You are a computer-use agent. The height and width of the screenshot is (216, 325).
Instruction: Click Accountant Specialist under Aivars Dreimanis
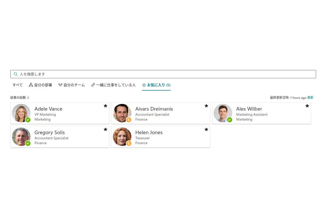(x=152, y=114)
